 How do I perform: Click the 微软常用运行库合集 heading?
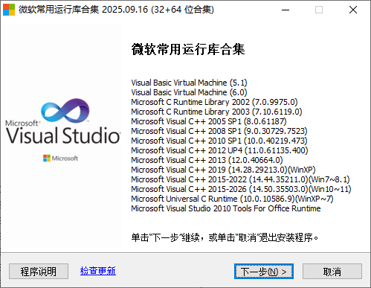tap(188, 49)
